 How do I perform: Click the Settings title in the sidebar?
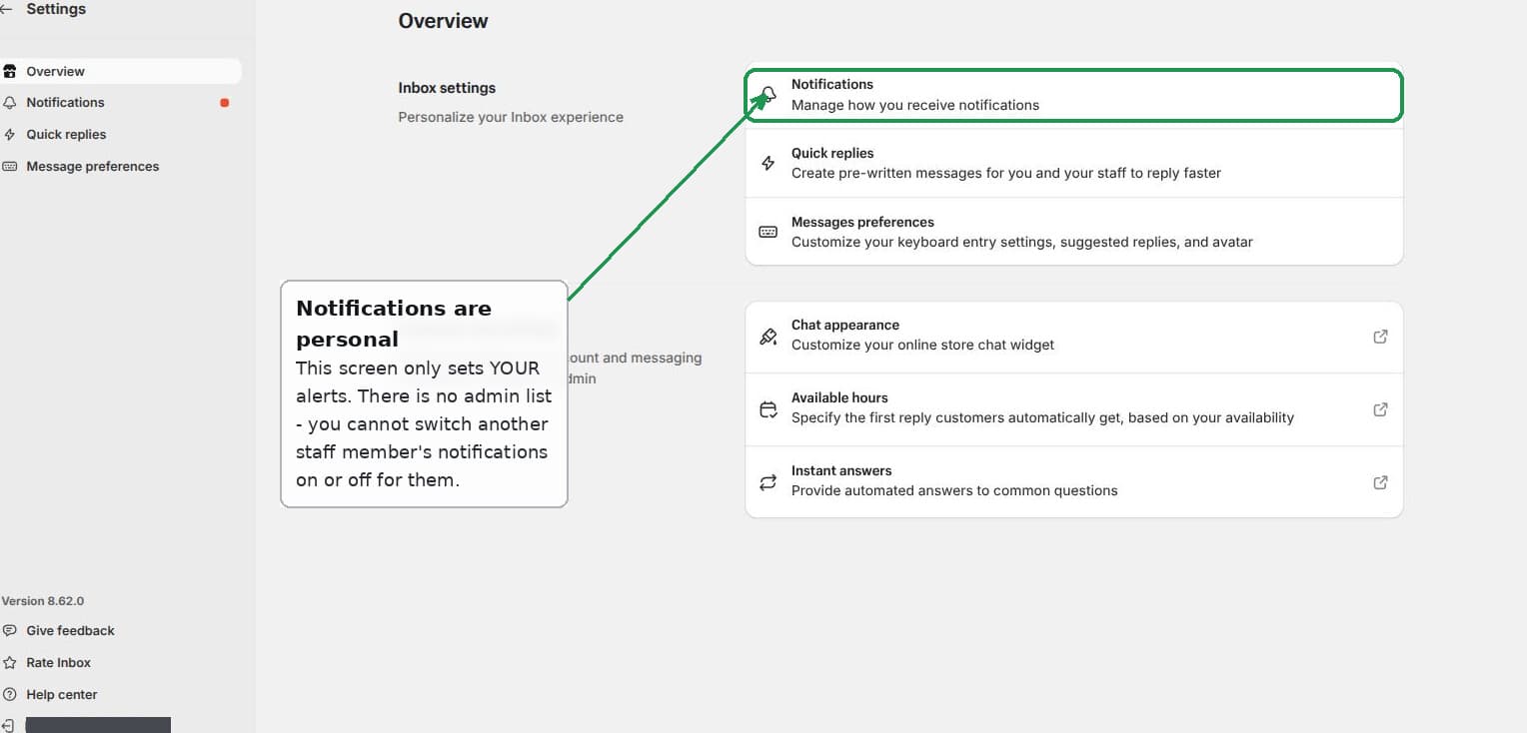pos(56,9)
